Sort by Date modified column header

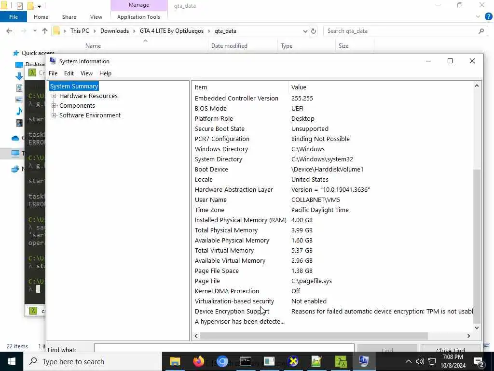coord(229,46)
